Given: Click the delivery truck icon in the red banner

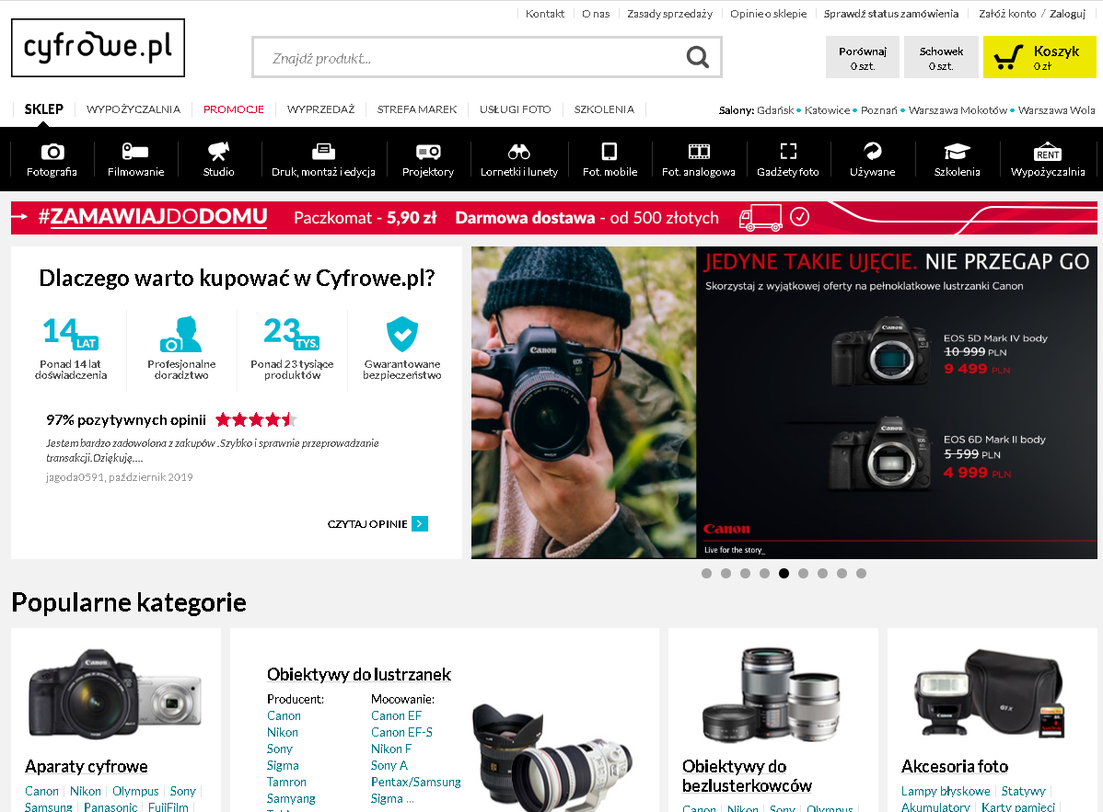Looking at the screenshot, I should (x=760, y=218).
